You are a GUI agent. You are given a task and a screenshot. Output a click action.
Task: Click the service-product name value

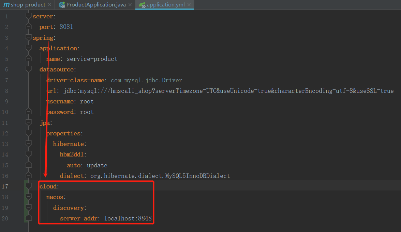tap(92, 59)
